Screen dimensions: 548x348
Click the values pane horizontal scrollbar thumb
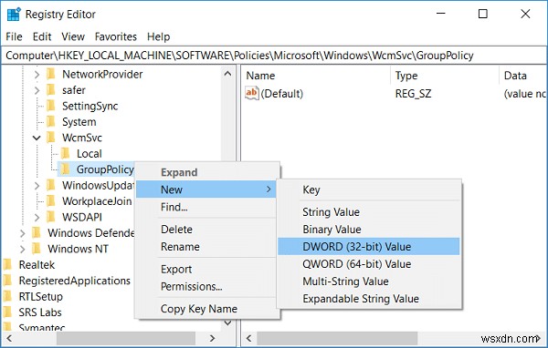pyautogui.click(x=337, y=338)
